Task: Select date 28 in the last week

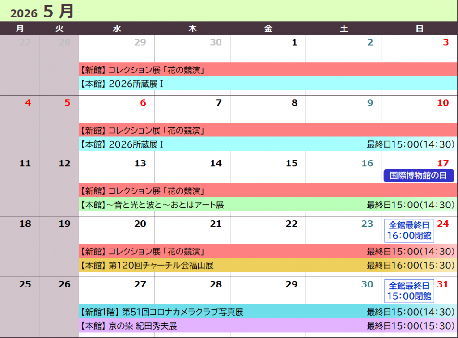Action: point(216,284)
